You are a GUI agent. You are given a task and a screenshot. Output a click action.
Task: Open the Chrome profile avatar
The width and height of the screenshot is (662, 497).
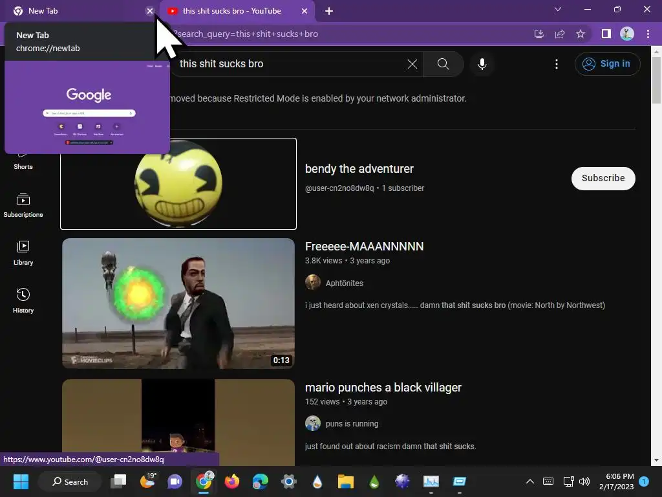click(627, 34)
